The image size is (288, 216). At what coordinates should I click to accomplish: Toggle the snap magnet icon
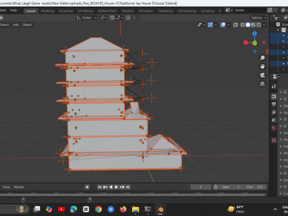[112, 18]
